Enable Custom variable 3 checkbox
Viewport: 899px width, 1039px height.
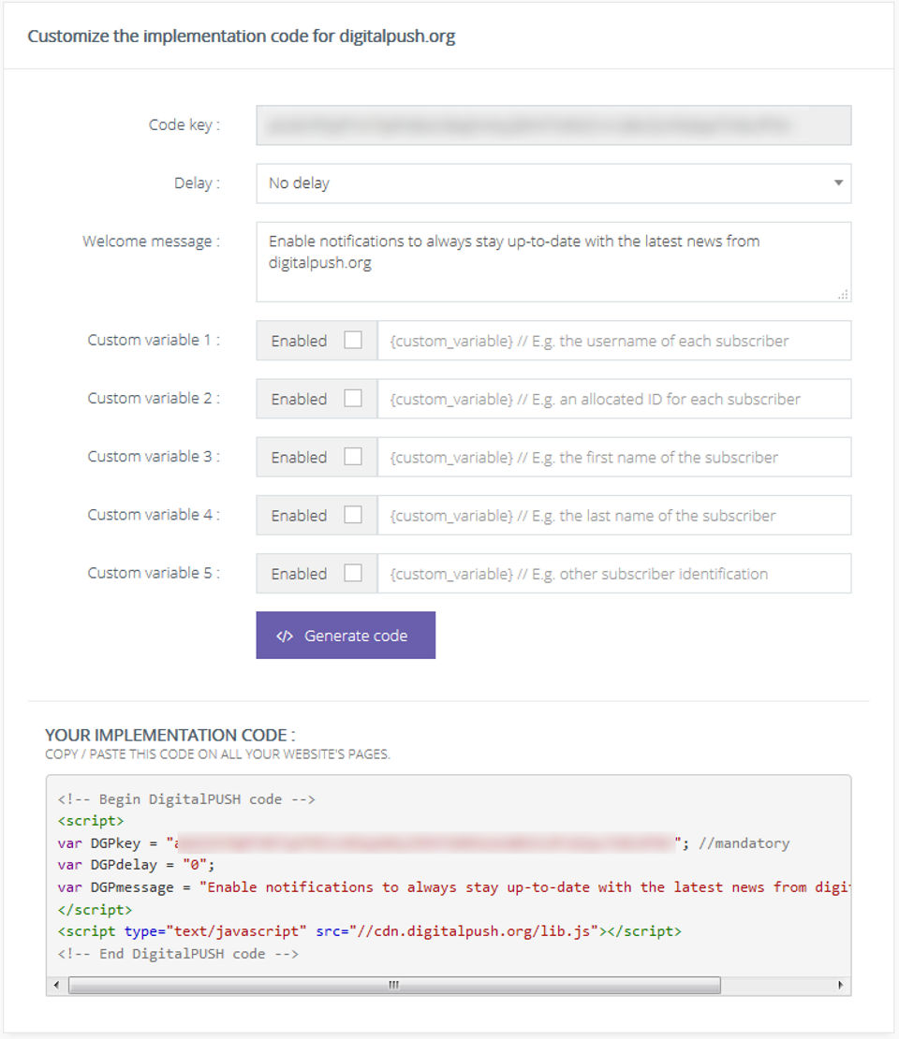[353, 457]
